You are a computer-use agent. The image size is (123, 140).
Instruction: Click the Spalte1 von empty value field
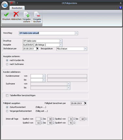pyautogui.click(x=38, y=119)
